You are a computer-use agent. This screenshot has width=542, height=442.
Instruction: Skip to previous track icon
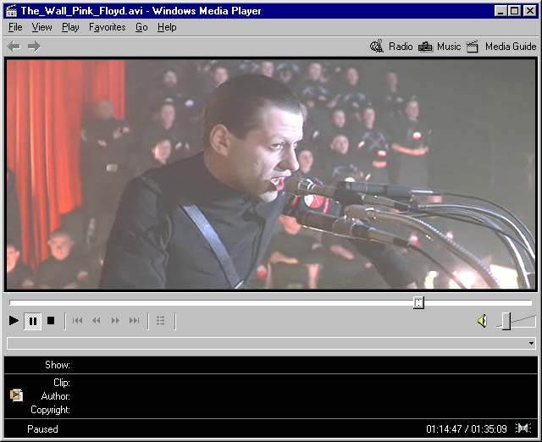click(x=77, y=321)
